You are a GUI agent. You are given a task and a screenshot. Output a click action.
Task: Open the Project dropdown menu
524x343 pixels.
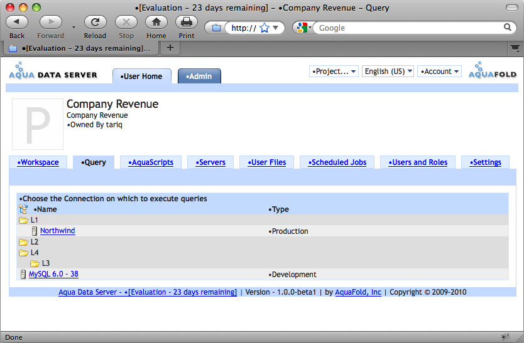pos(334,71)
